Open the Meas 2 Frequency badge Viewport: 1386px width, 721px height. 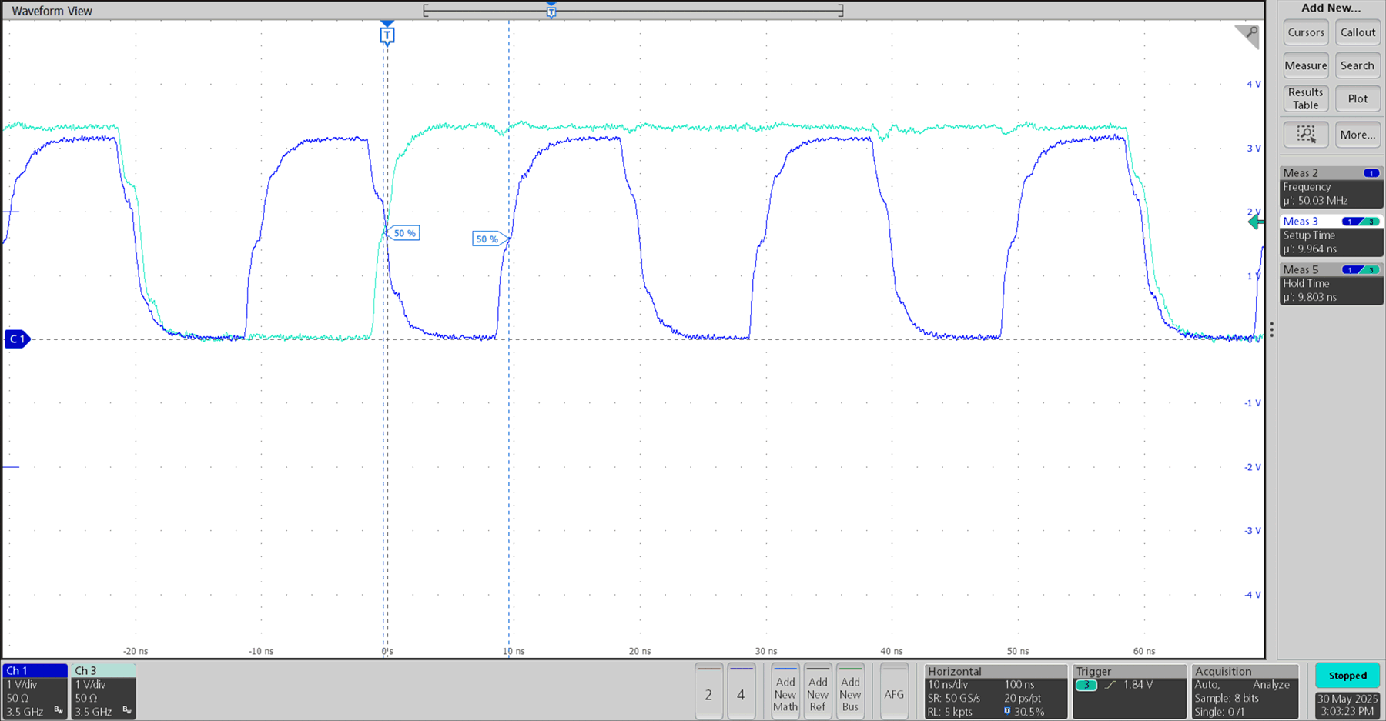pyautogui.click(x=1331, y=187)
